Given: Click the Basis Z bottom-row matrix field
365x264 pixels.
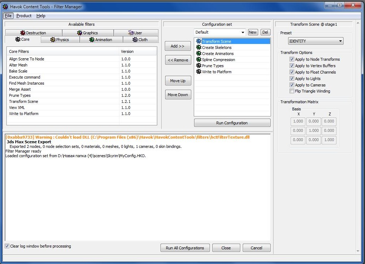Looking at the screenshot, I should pyautogui.click(x=329, y=140).
